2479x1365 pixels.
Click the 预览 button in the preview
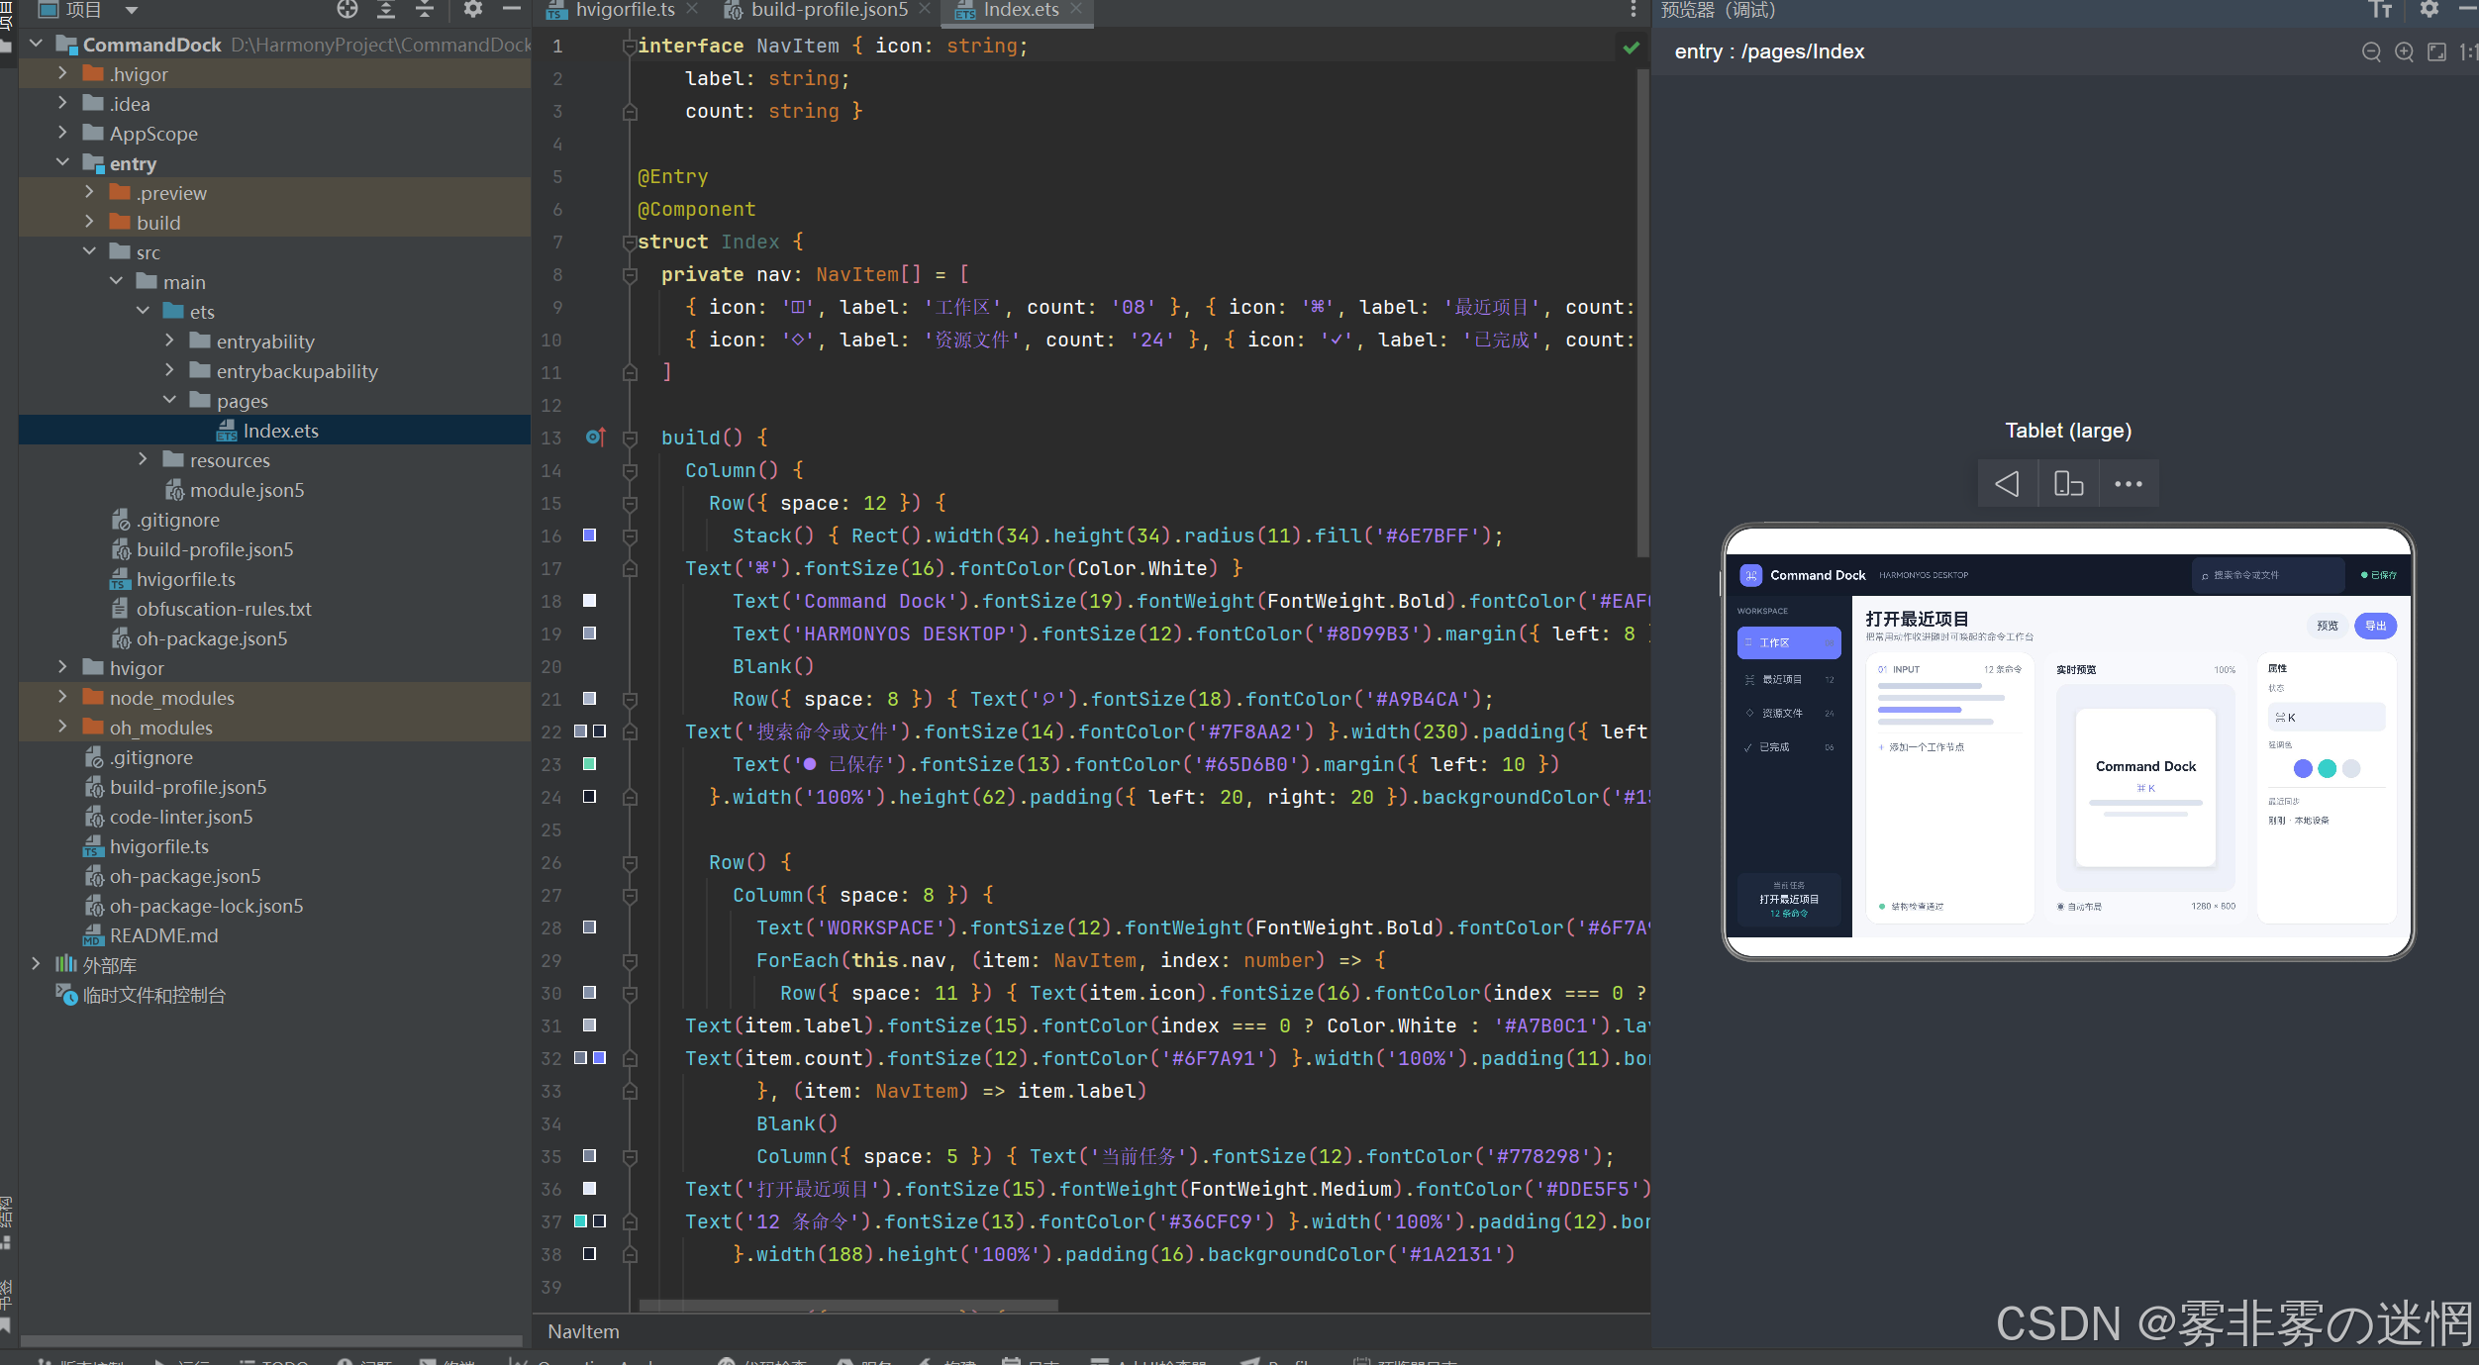coord(2328,626)
